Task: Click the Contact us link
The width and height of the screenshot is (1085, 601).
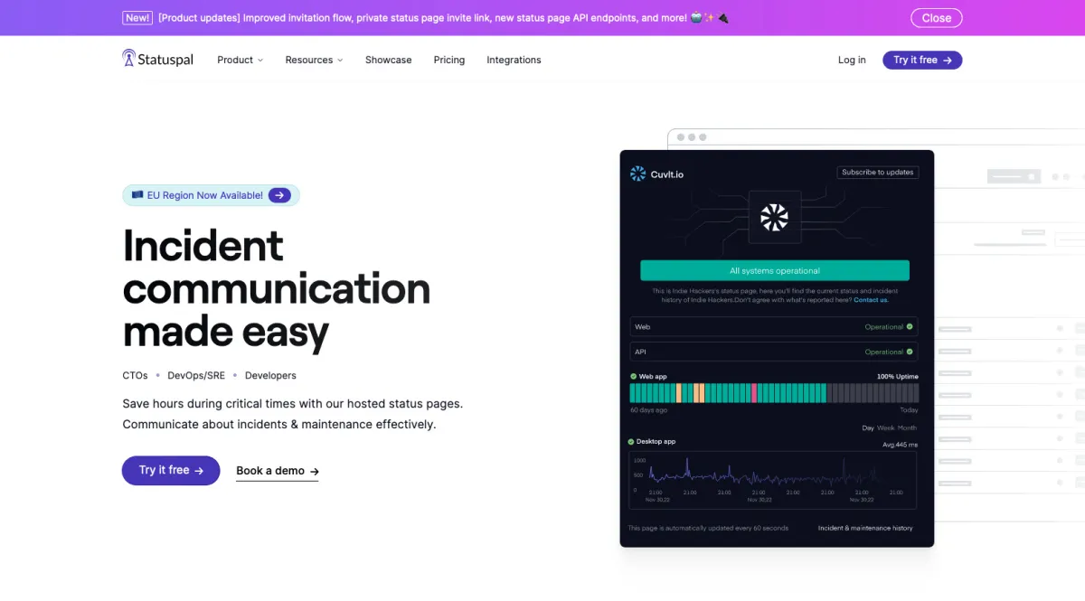Action: tap(871, 300)
